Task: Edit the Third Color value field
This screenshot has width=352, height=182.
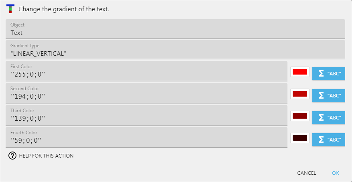Action: [146, 116]
